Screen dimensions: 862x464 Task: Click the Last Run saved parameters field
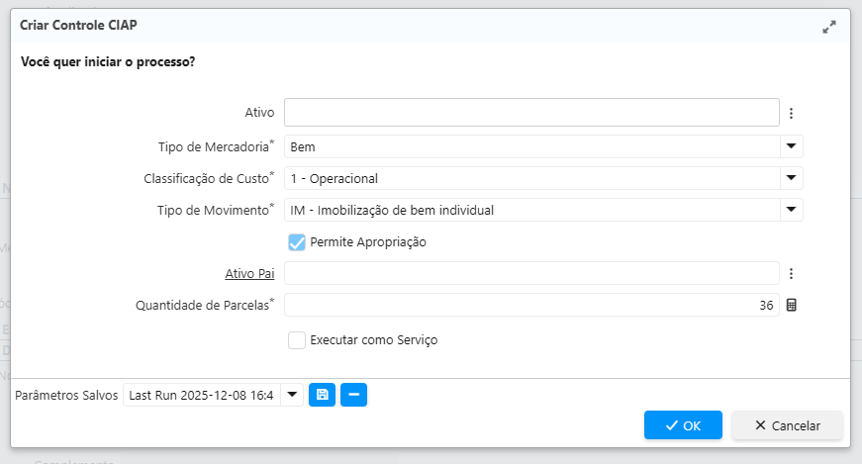click(x=202, y=396)
